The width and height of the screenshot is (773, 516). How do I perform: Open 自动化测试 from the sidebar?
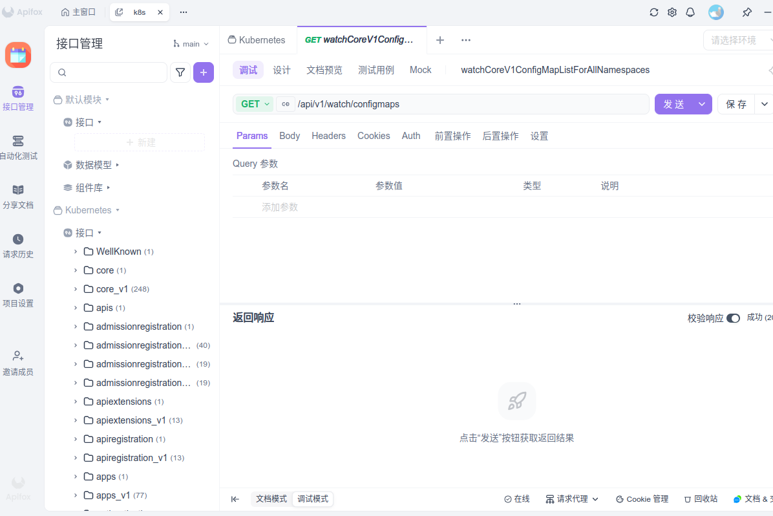[18, 147]
